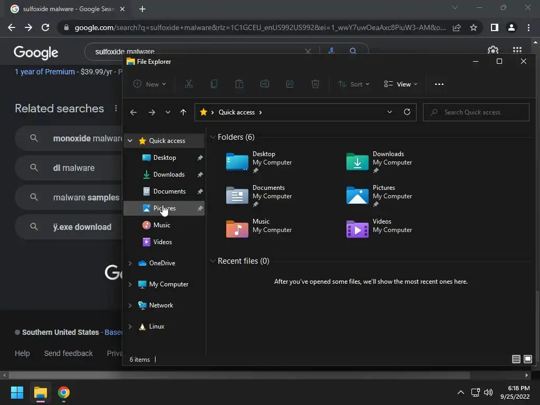Refresh the Quick access view
Image resolution: width=540 pixels, height=405 pixels.
point(407,112)
